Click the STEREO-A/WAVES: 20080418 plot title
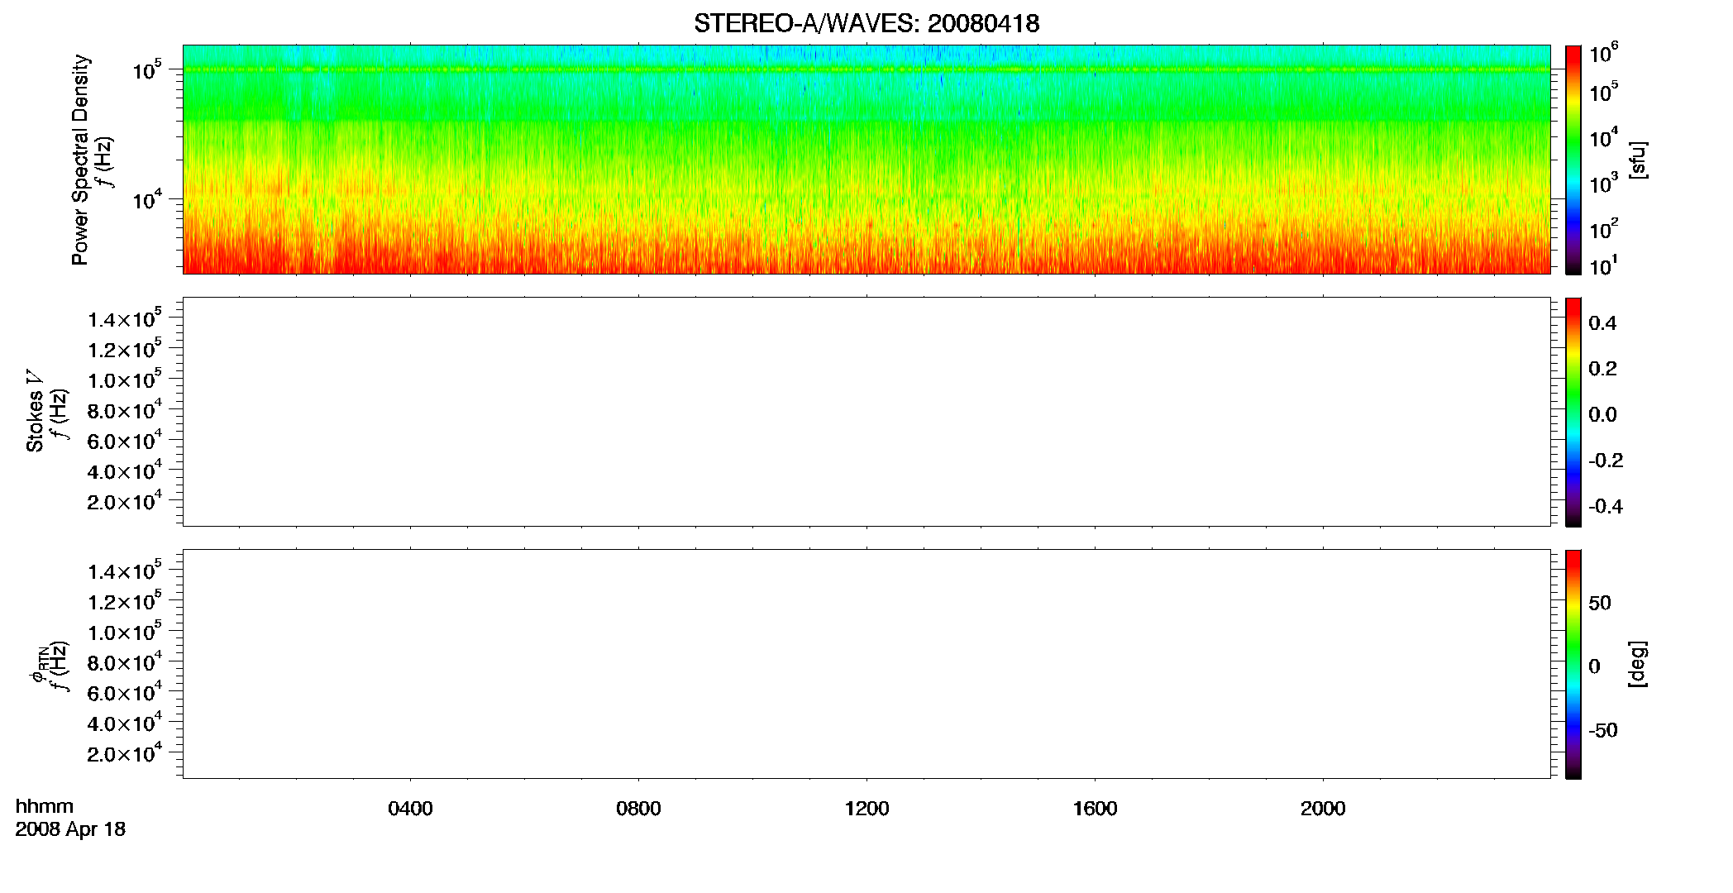 coord(866,24)
